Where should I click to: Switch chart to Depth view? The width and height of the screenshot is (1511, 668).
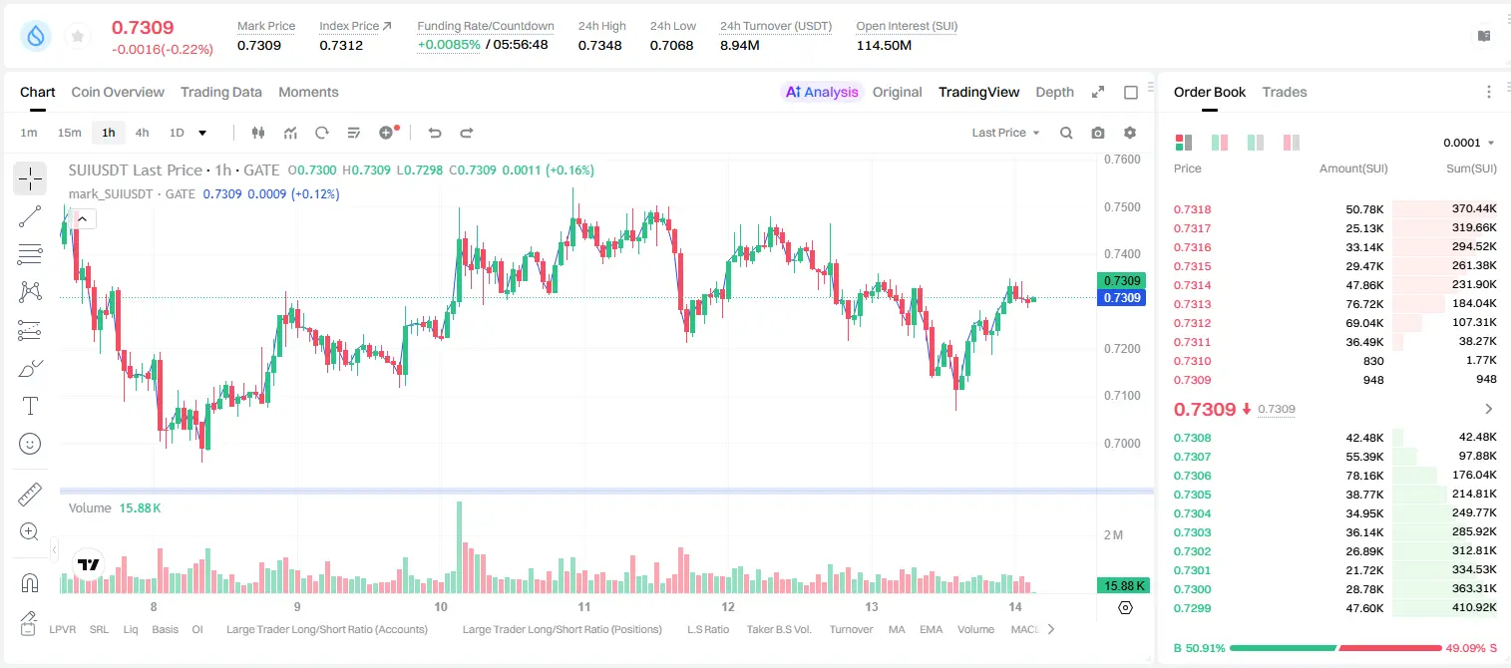tap(1054, 92)
